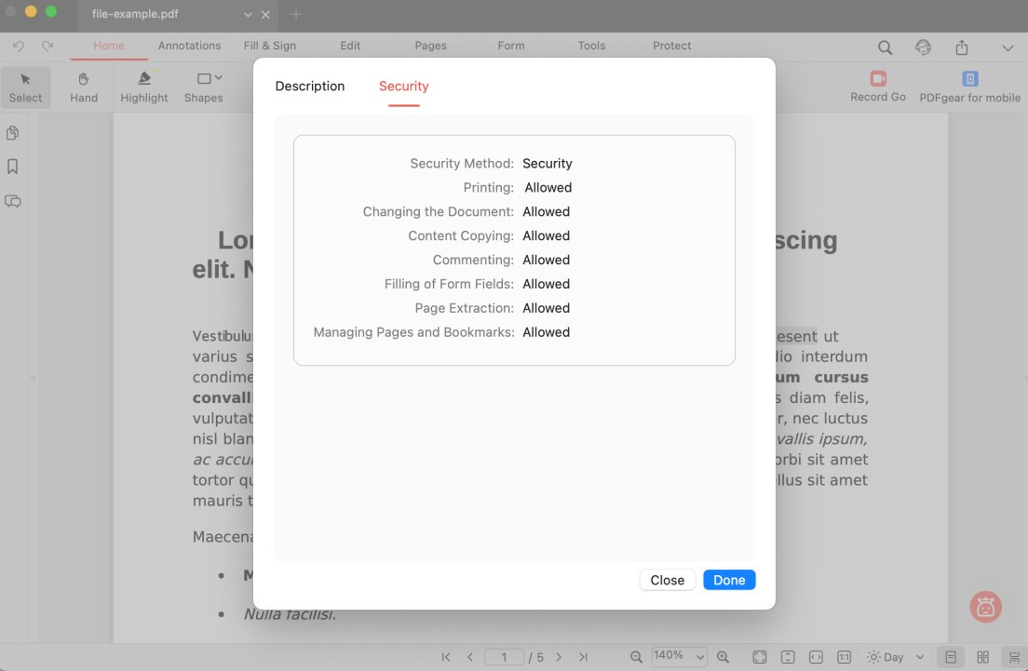This screenshot has width=1028, height=671.
Task: Click 'Managing Pages and Bookmarks:' label
Action: (413, 332)
